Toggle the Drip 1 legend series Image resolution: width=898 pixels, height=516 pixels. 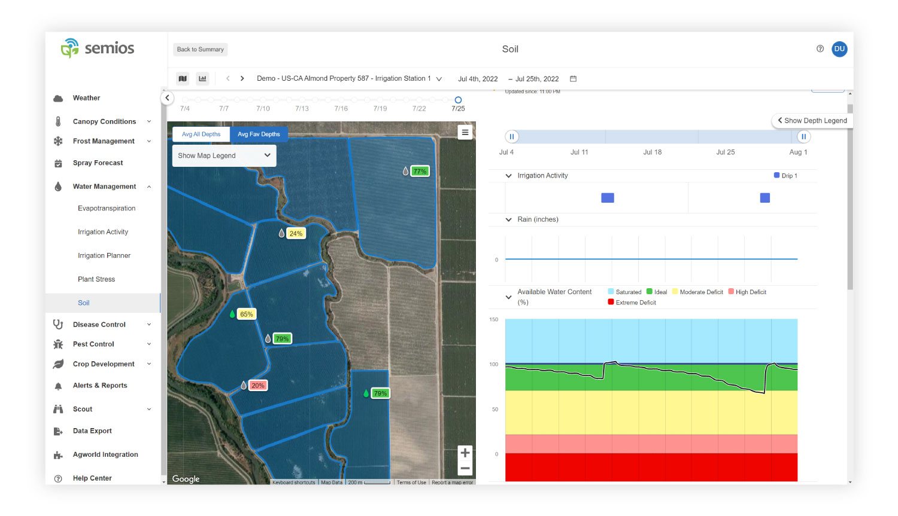785,176
